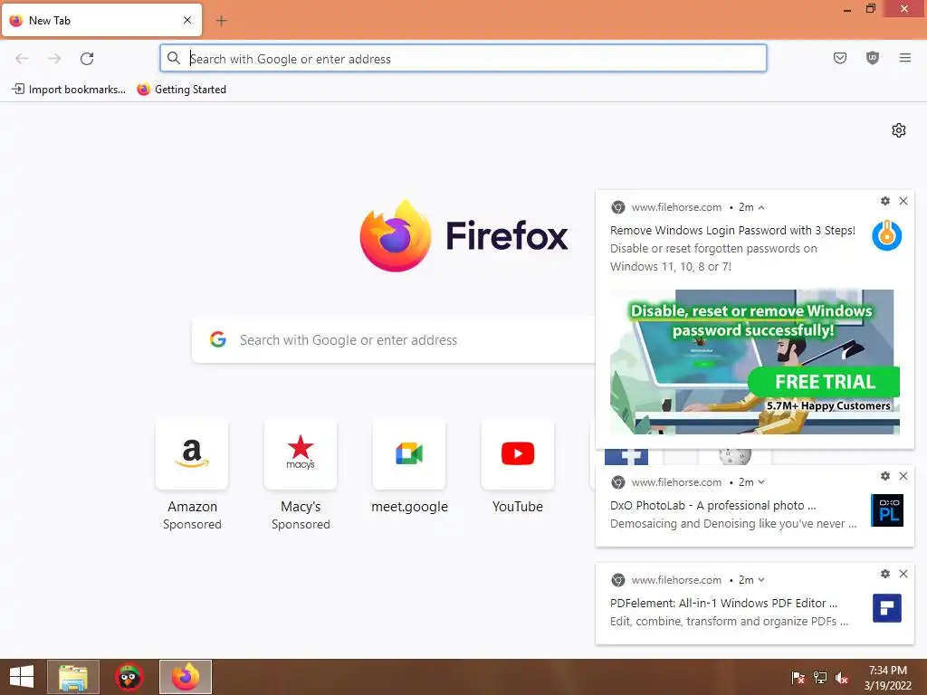Open 'DxO PhotoLab - A professional photo' title
The width and height of the screenshot is (927, 695).
[712, 505]
